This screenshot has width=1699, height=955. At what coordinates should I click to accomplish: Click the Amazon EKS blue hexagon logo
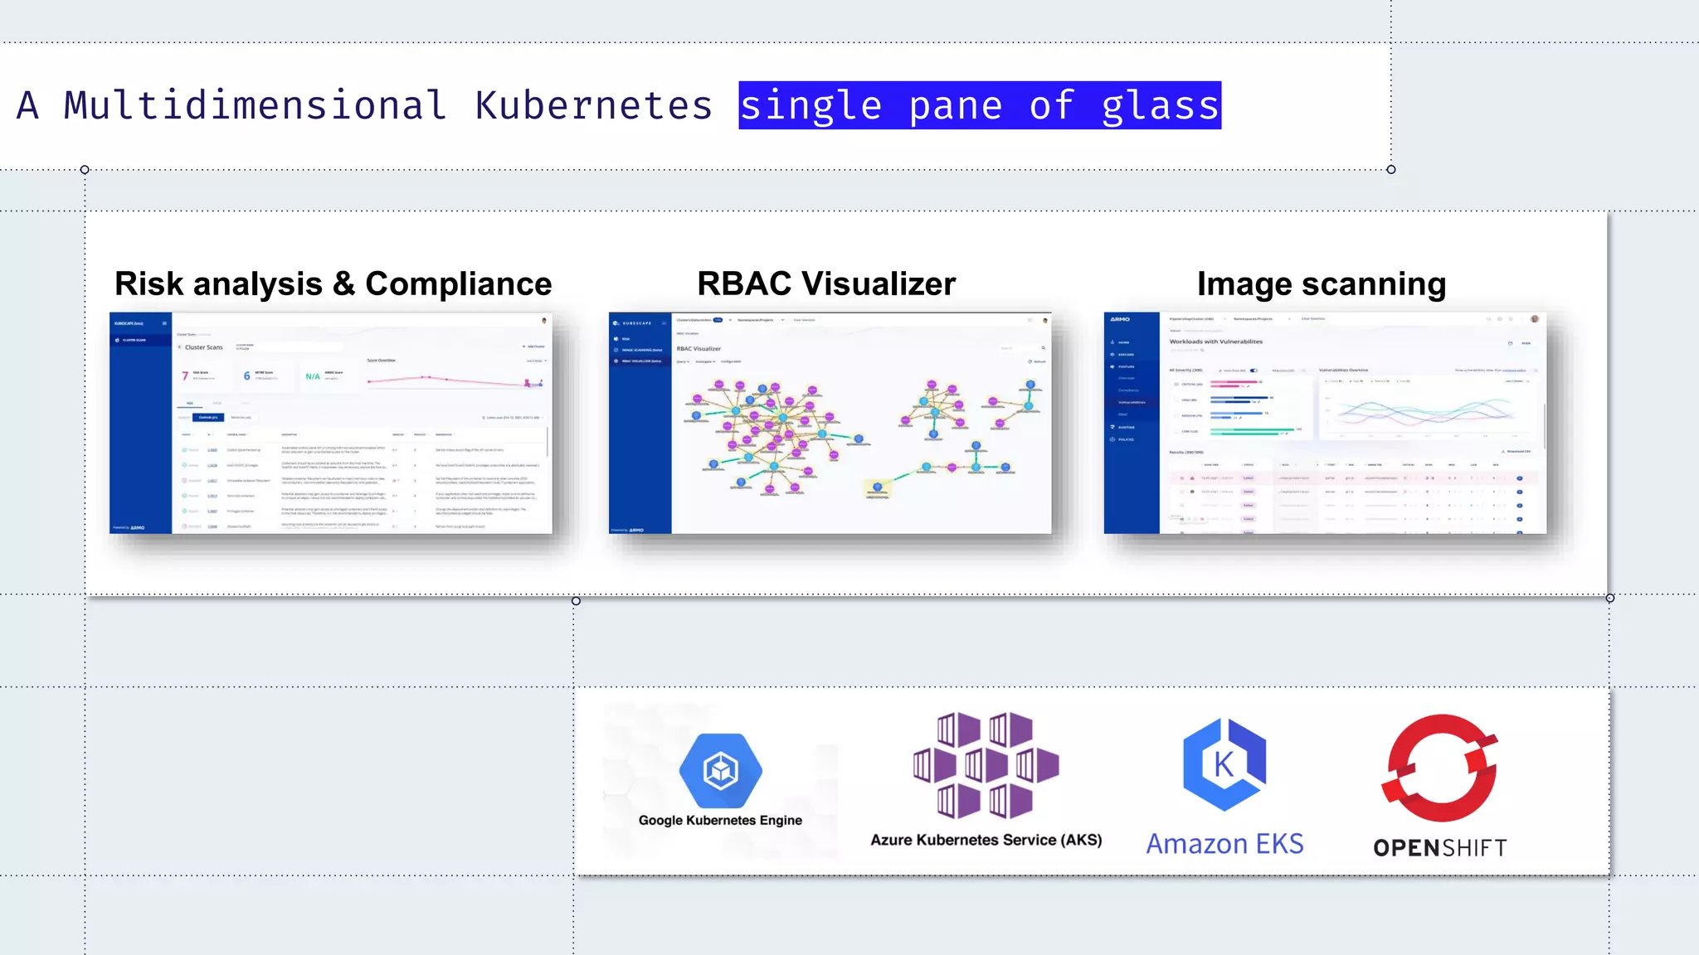(x=1224, y=764)
